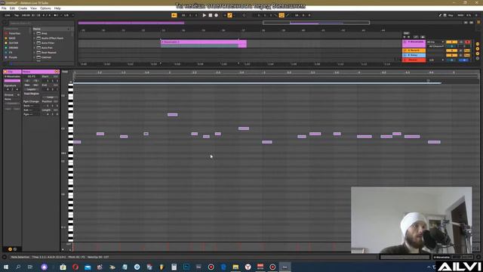Click the round Record button in transport

pos(217,15)
